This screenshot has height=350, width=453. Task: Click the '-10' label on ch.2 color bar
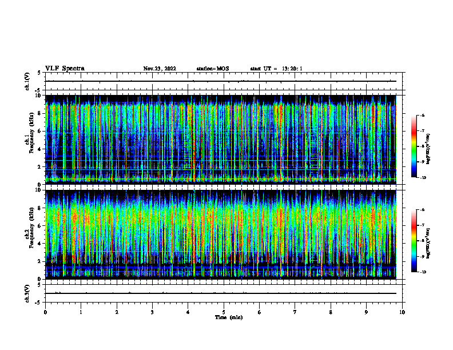pos(423,272)
